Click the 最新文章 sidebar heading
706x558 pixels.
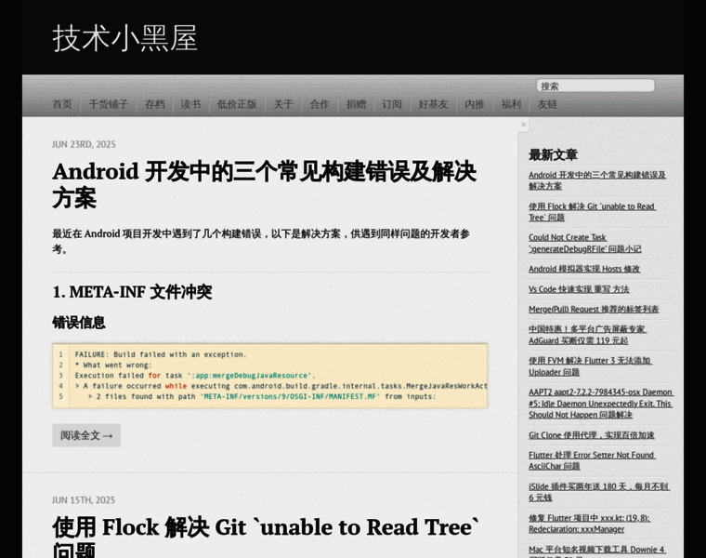click(553, 154)
